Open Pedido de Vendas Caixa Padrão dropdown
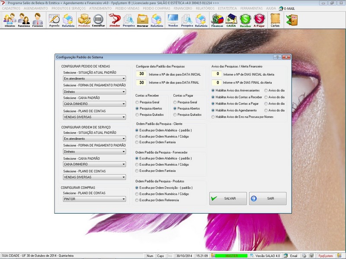346x259 pixels. pyautogui.click(x=94, y=104)
